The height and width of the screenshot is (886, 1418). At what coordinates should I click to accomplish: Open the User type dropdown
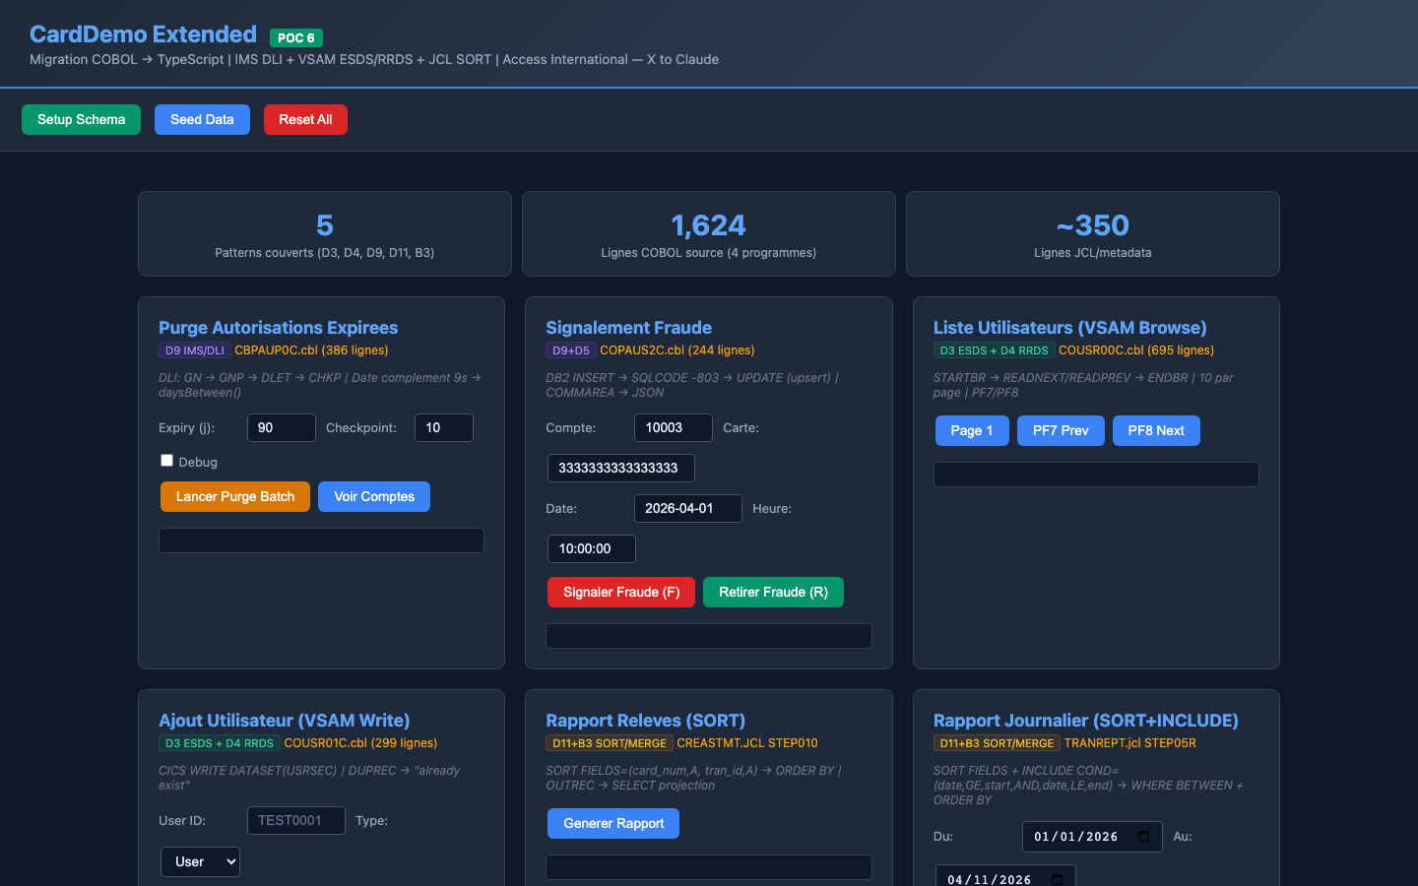[200, 861]
